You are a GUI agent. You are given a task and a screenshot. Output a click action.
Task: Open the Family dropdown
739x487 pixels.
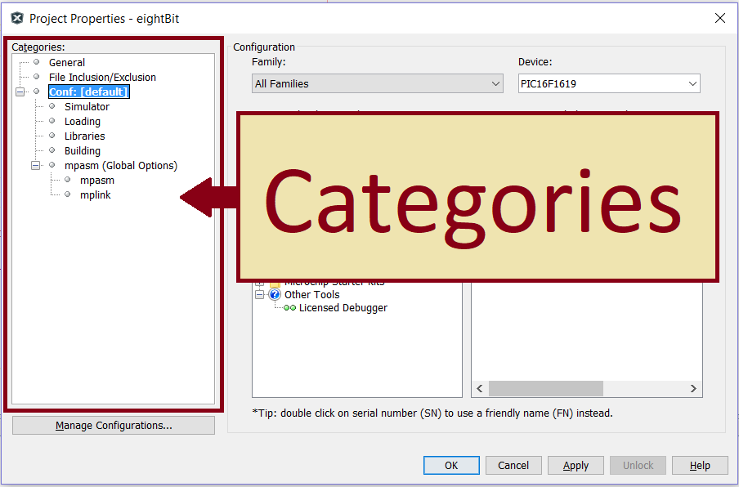click(x=495, y=83)
